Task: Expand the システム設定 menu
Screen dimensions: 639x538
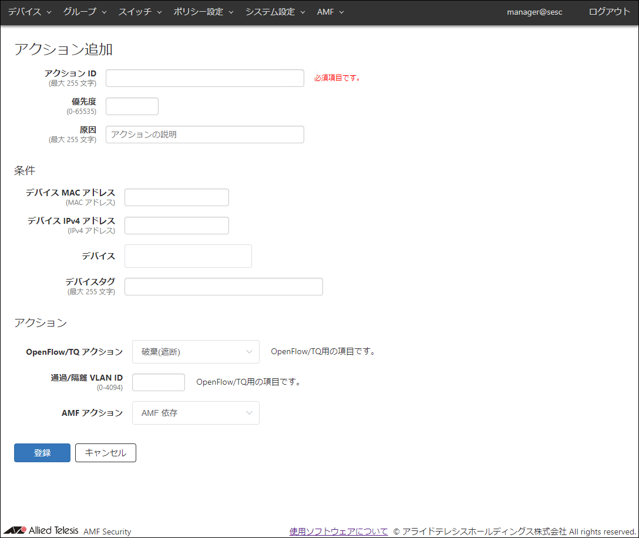Action: 275,12
